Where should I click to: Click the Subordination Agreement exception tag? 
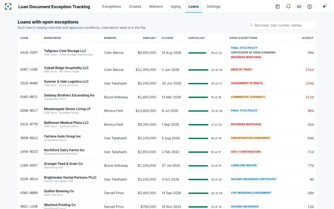pos(250,138)
